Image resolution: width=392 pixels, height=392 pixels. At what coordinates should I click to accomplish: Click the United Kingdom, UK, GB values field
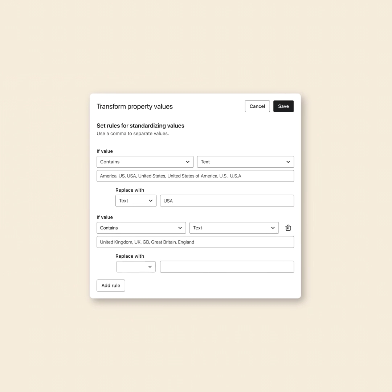pos(195,242)
